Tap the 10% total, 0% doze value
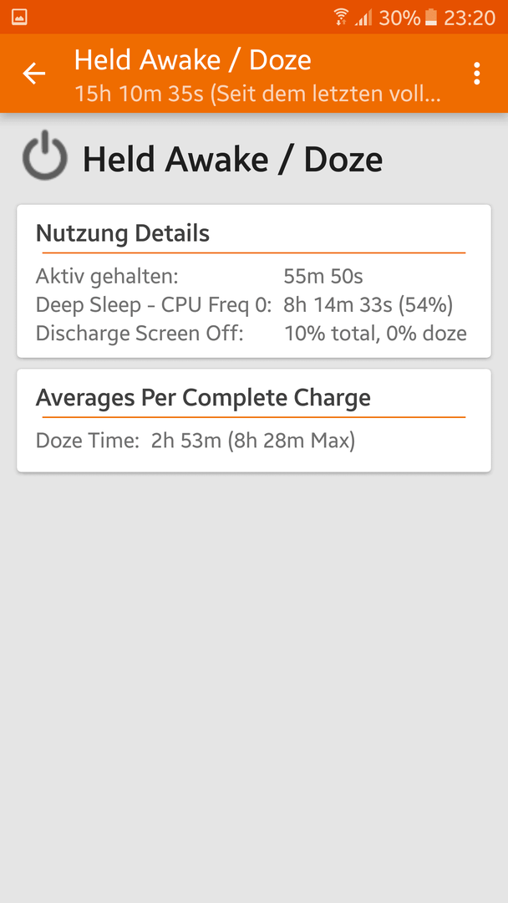Image resolution: width=508 pixels, height=903 pixels. pyautogui.click(x=376, y=333)
